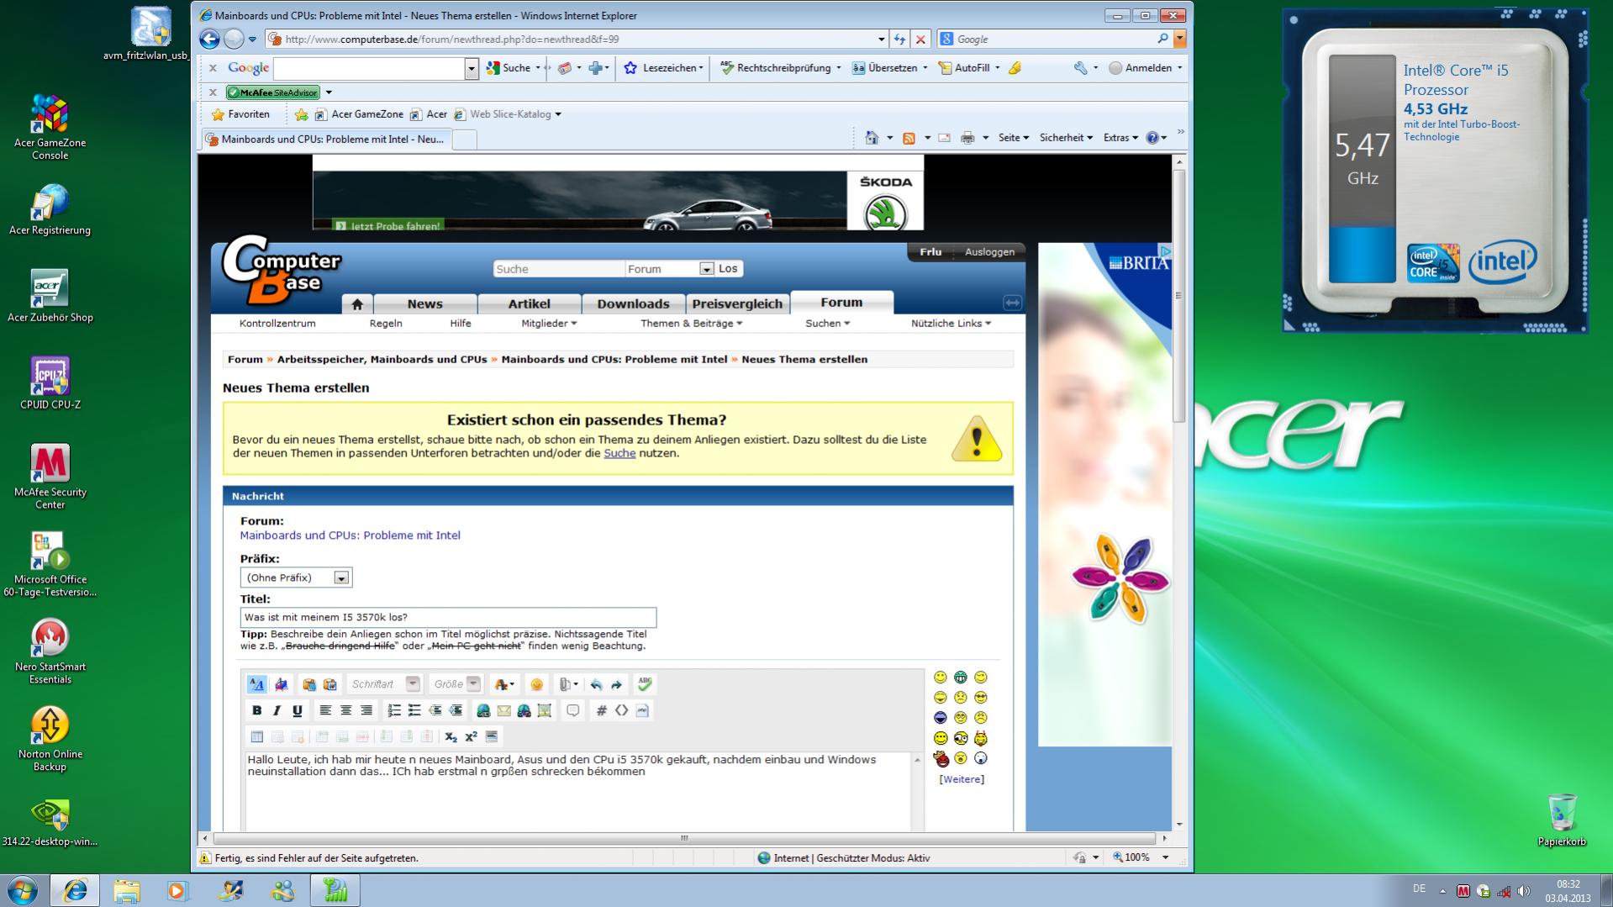Apply superscript formatting (X² icon)
This screenshot has width=1613, height=907.
click(x=472, y=736)
